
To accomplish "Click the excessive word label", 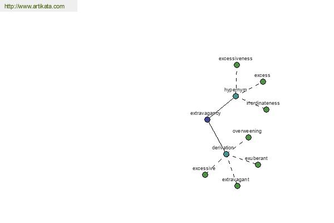I will pos(204,168).
